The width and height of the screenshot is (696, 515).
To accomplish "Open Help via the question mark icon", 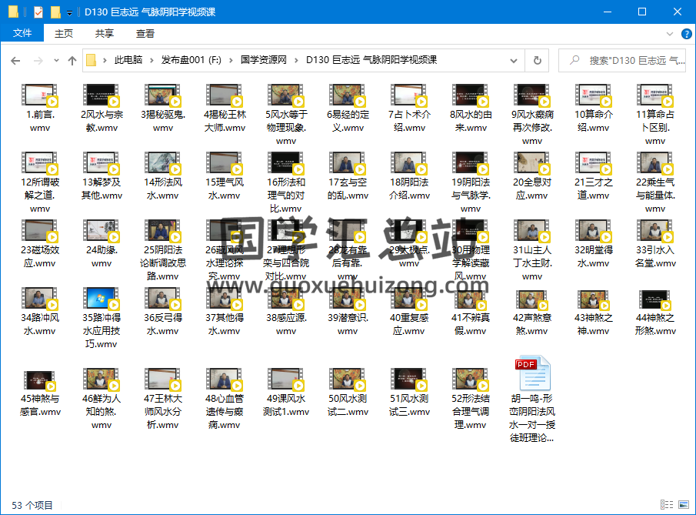I will click(x=685, y=33).
